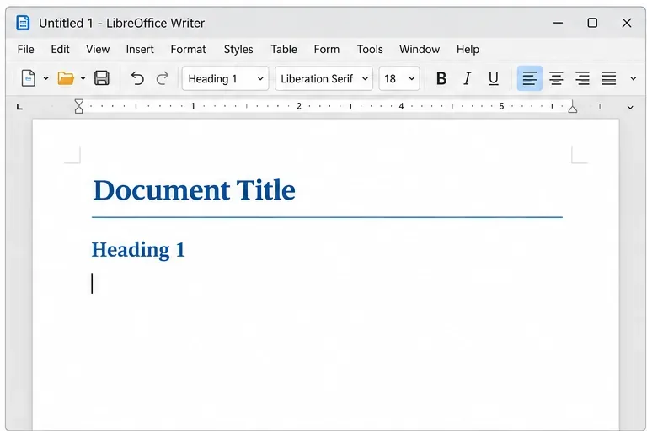The image size is (647, 431).
Task: Open the Liberation Serif font dropdown
Action: [x=323, y=78]
